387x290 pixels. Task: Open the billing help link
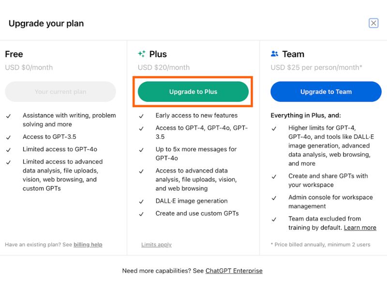pyautogui.click(x=88, y=245)
